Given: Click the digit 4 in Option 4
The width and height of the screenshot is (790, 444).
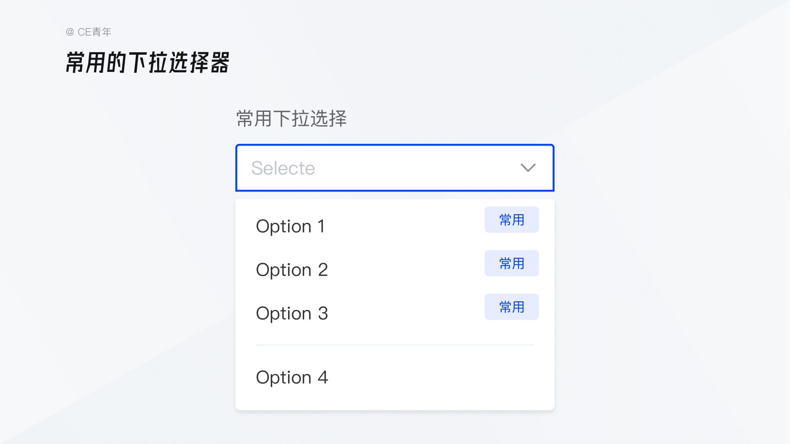Looking at the screenshot, I should point(323,377).
